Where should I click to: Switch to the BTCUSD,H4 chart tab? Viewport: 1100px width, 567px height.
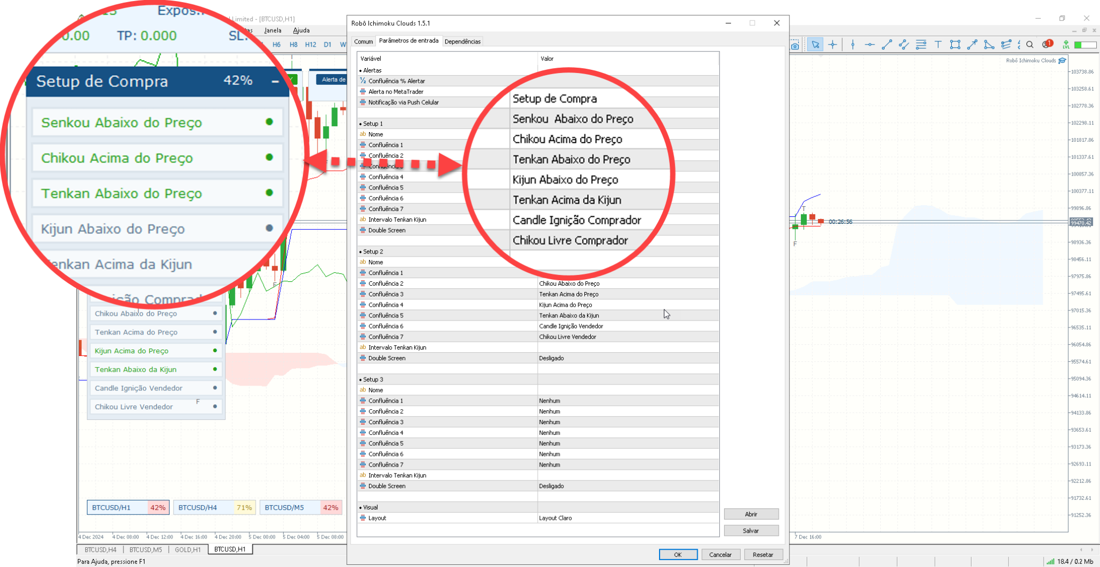(x=100, y=550)
